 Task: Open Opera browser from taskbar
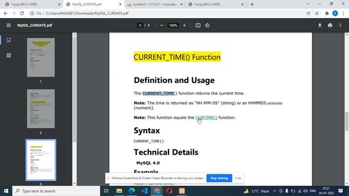pos(170,191)
